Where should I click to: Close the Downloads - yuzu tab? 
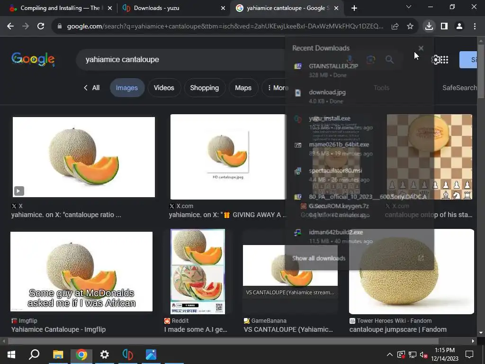pyautogui.click(x=223, y=8)
